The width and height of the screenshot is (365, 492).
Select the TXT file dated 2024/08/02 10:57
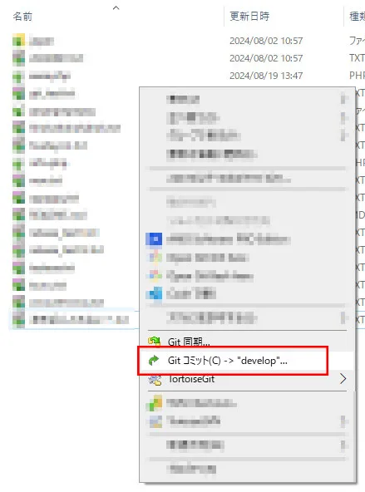click(x=187, y=58)
